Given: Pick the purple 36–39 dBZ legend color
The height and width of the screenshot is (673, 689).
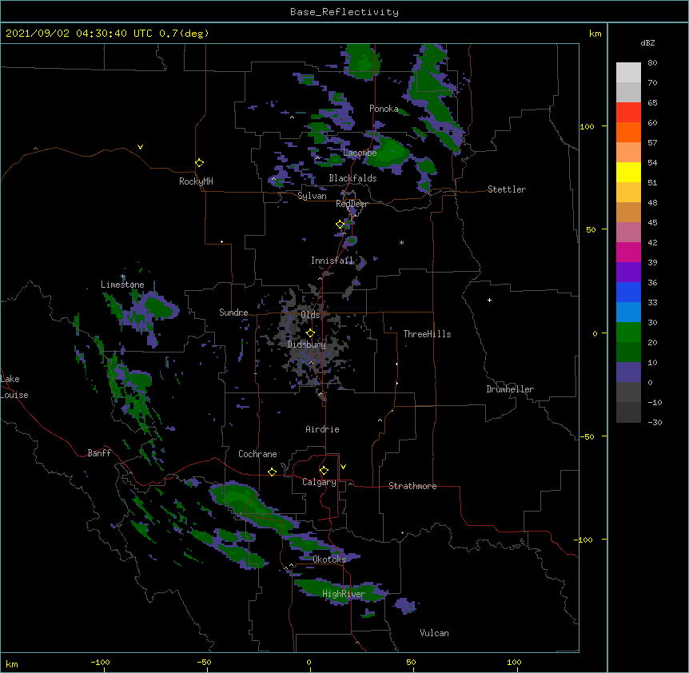Looking at the screenshot, I should (x=628, y=273).
